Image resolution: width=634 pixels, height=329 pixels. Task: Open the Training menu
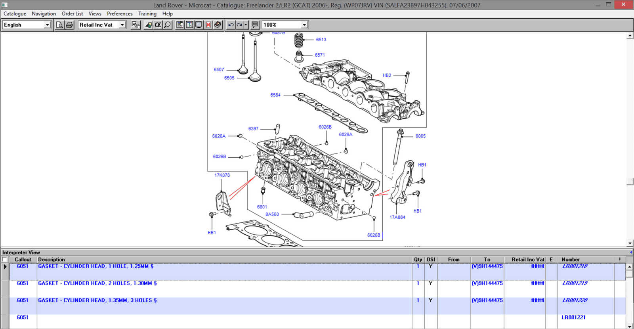[147, 14]
